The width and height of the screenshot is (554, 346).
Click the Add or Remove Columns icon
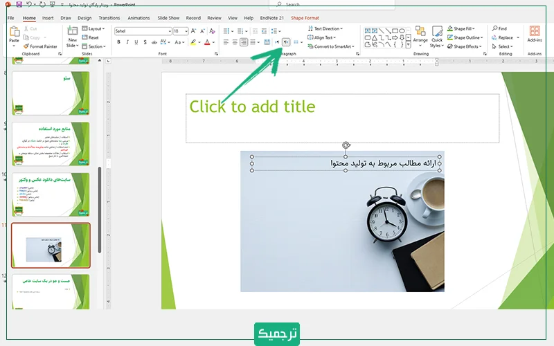click(x=298, y=42)
